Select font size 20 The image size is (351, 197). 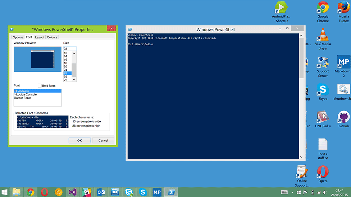tap(67, 66)
